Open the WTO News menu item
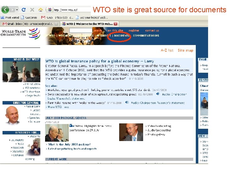 click(65, 36)
